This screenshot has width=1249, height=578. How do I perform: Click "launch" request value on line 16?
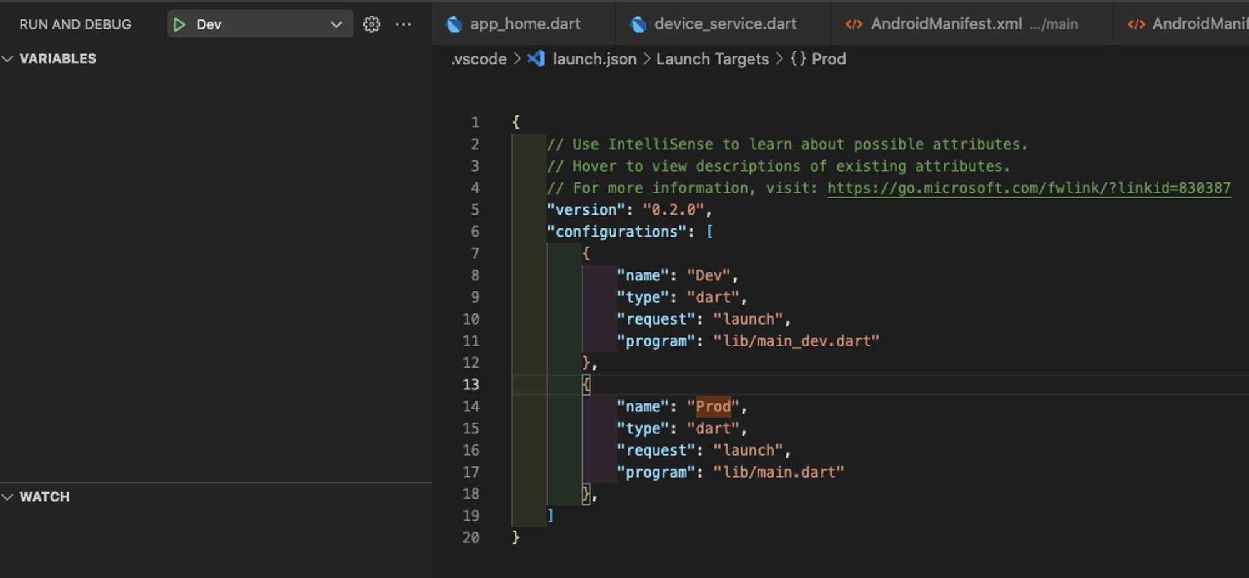(x=748, y=450)
